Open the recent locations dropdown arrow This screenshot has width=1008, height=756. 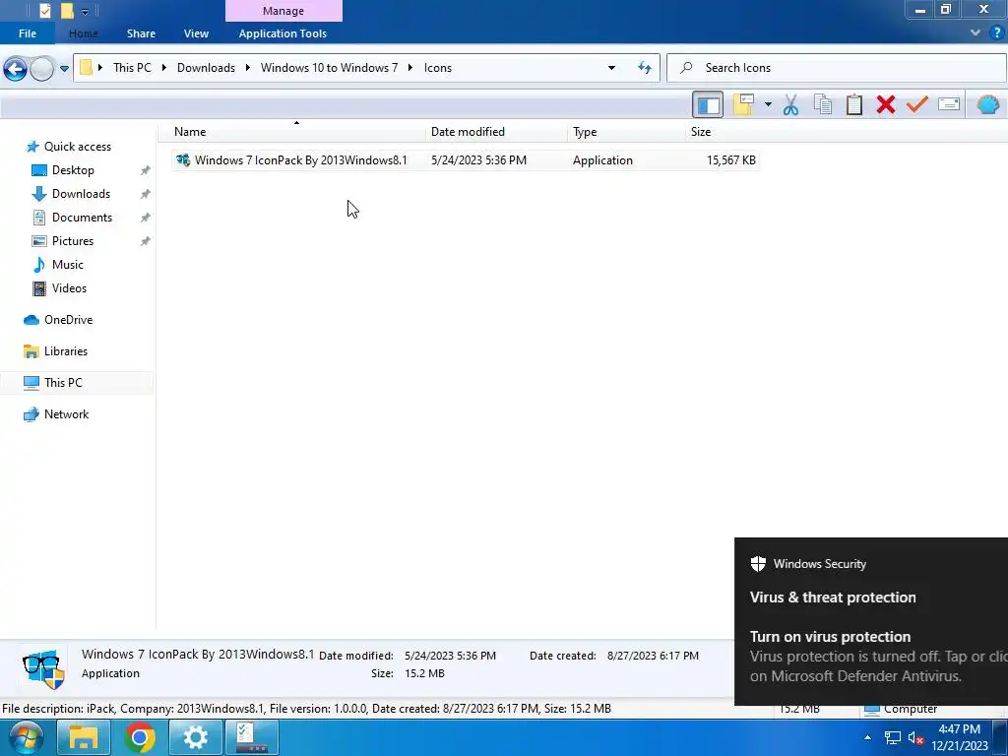(x=64, y=69)
